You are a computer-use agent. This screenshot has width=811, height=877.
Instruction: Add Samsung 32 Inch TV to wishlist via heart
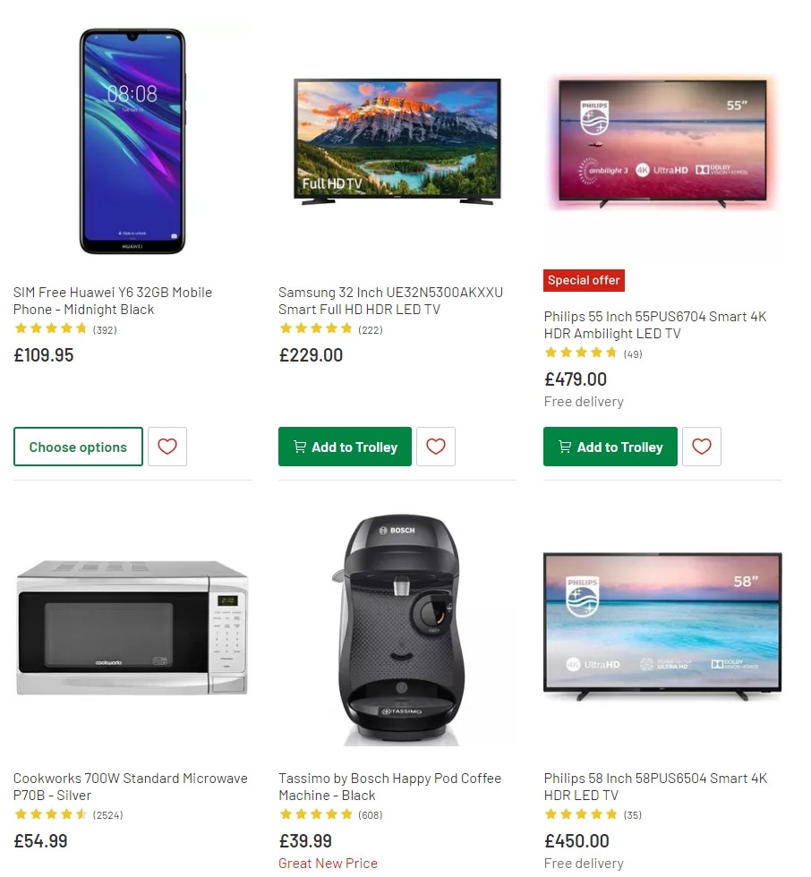click(x=436, y=446)
